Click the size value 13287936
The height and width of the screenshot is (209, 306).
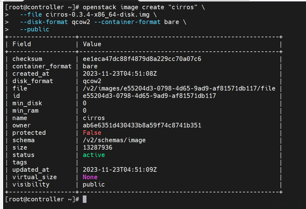click(98, 147)
